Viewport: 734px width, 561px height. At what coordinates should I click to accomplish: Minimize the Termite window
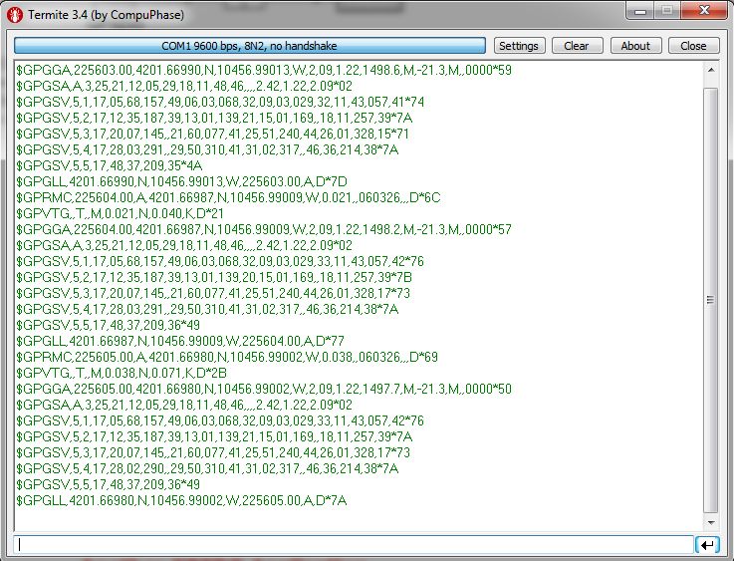pyautogui.click(x=637, y=12)
